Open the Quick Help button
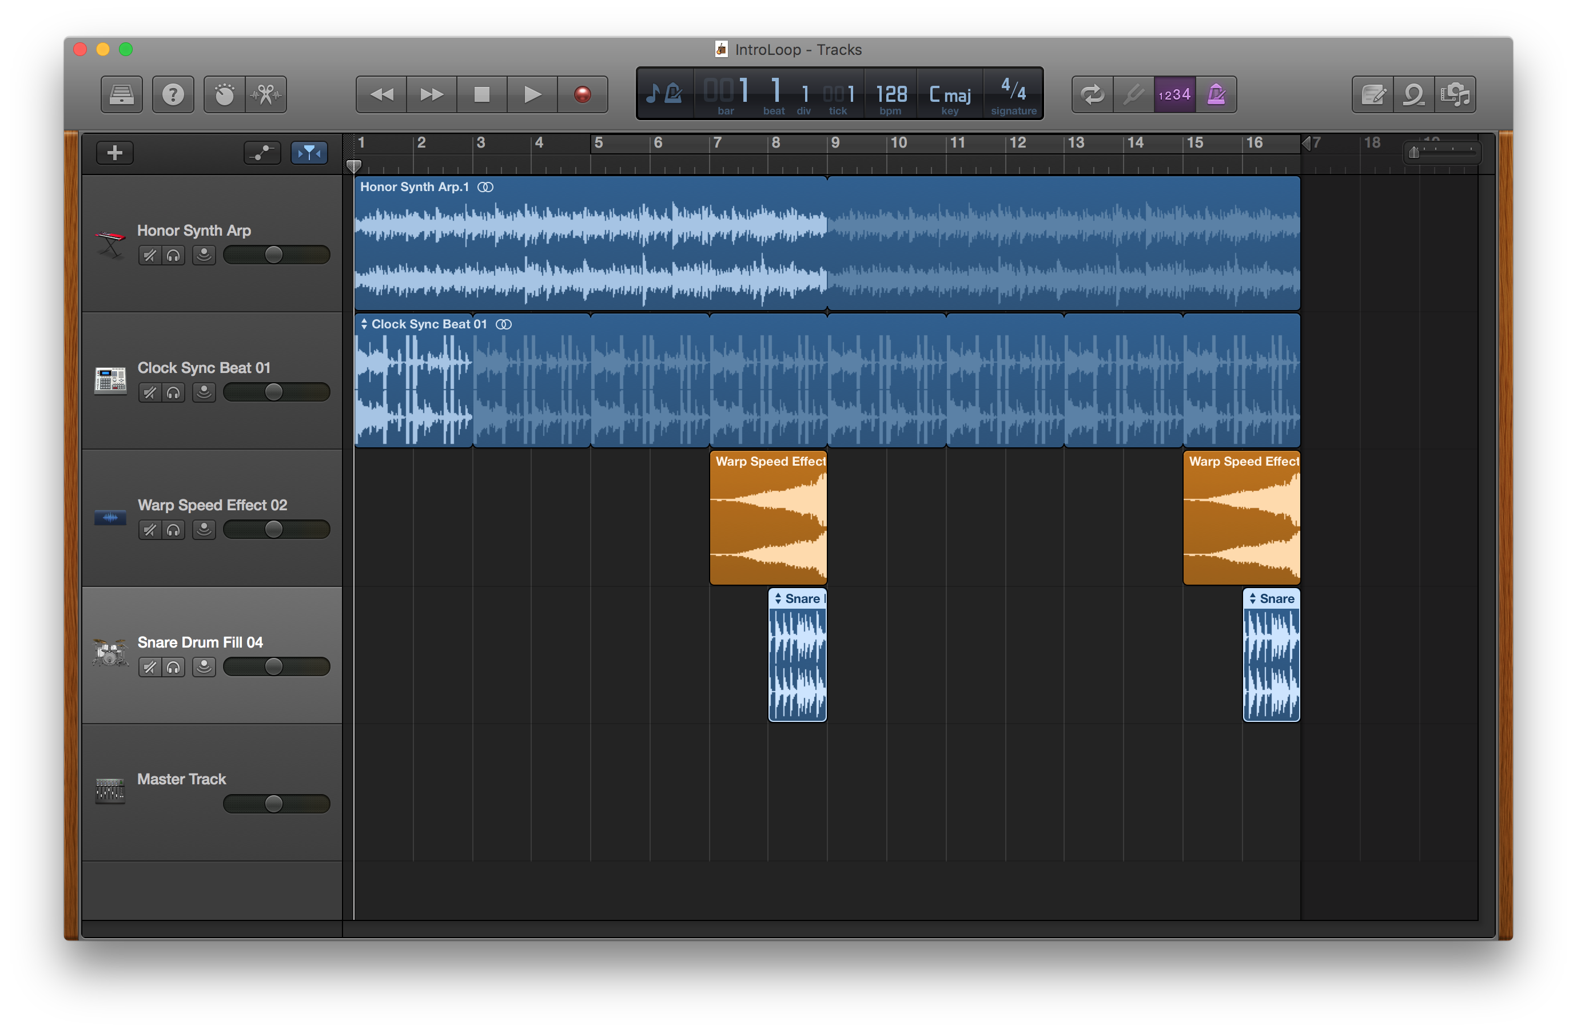The width and height of the screenshot is (1577, 1032). point(173,95)
